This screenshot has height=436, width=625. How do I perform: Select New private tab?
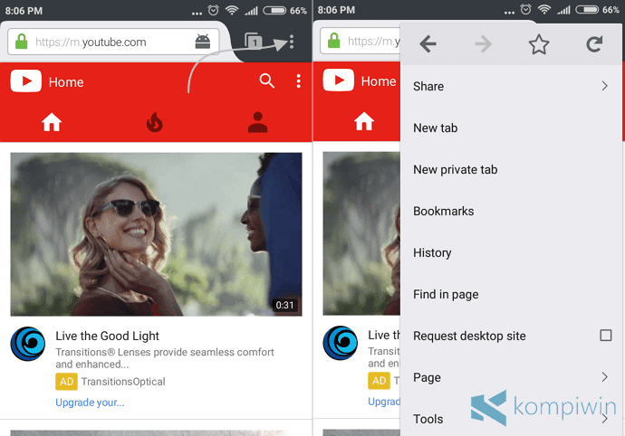[x=511, y=169]
